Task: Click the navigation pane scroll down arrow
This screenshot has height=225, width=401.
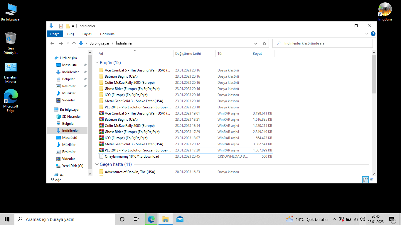Action: (90, 174)
